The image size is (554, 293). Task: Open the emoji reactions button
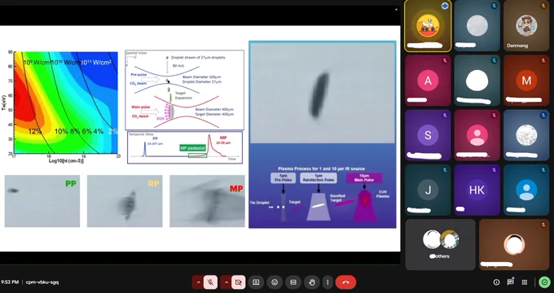275,282
